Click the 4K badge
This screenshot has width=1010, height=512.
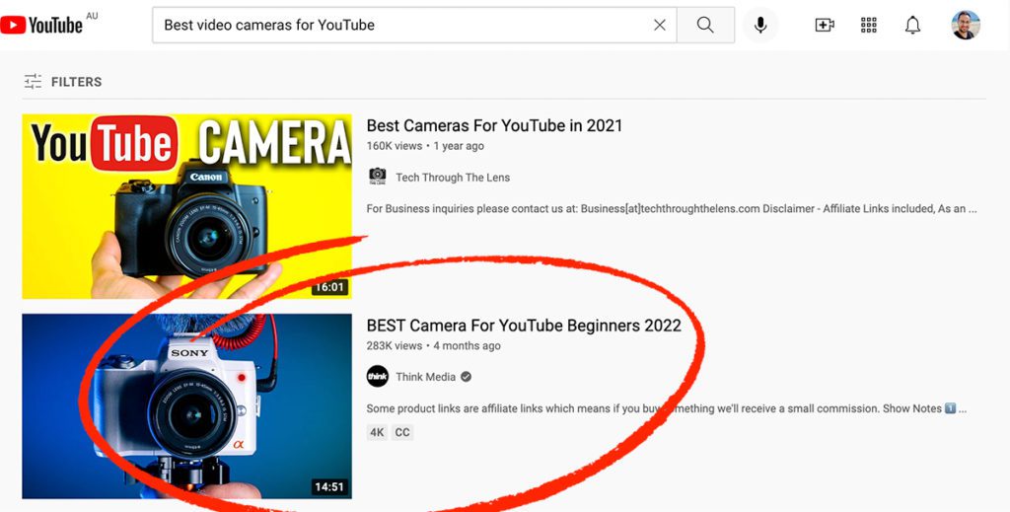pyautogui.click(x=377, y=432)
